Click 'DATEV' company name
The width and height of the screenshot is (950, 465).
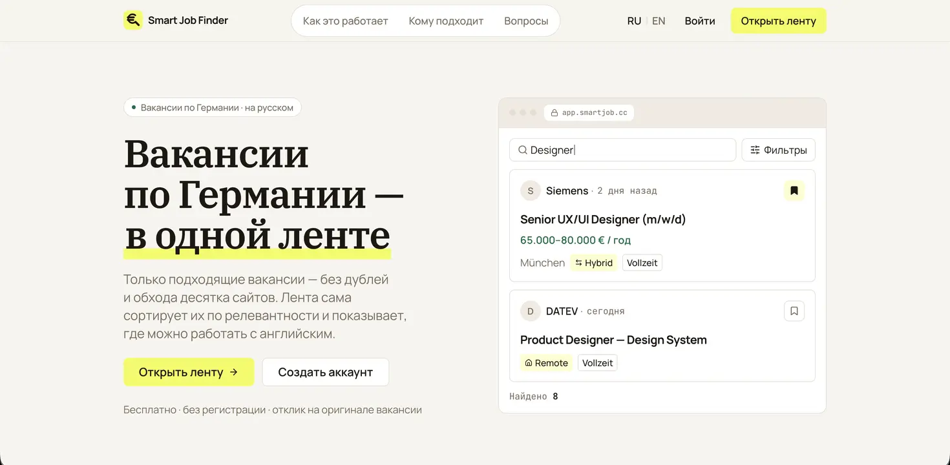[x=562, y=311]
